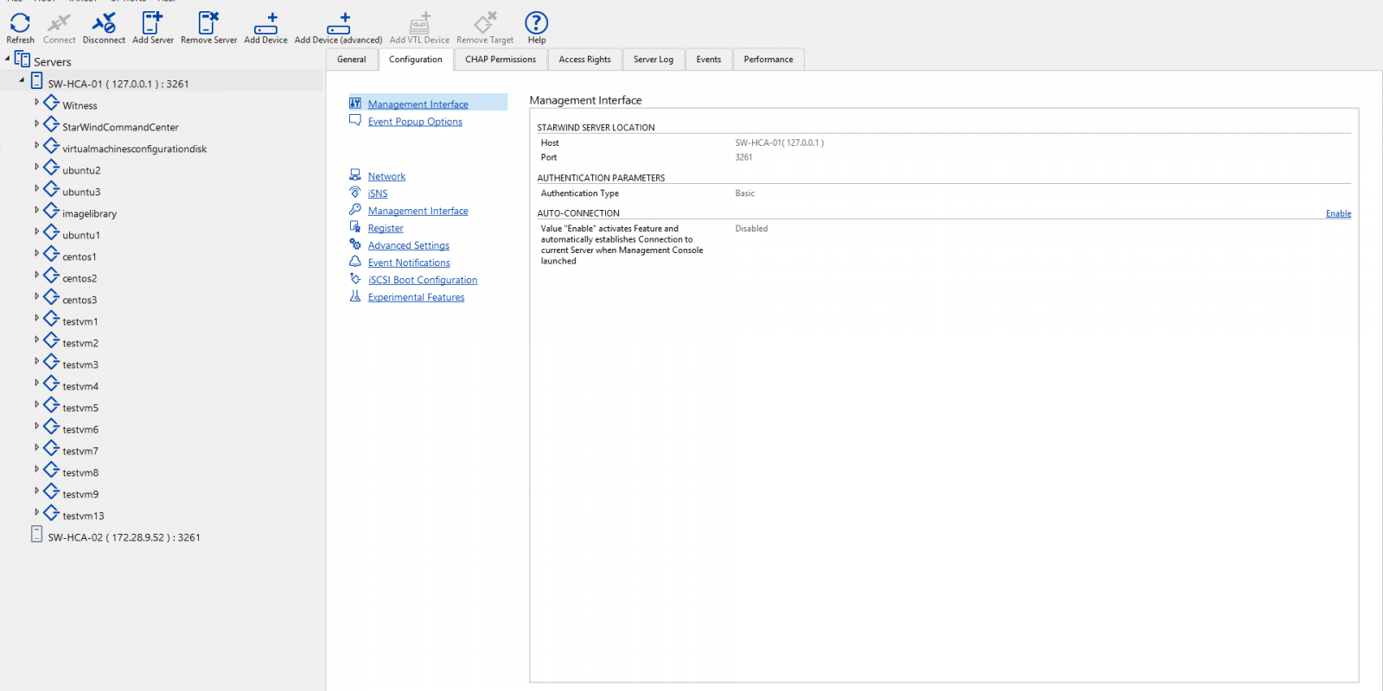Collapse the SW-HCA-01 server node

tap(22, 80)
